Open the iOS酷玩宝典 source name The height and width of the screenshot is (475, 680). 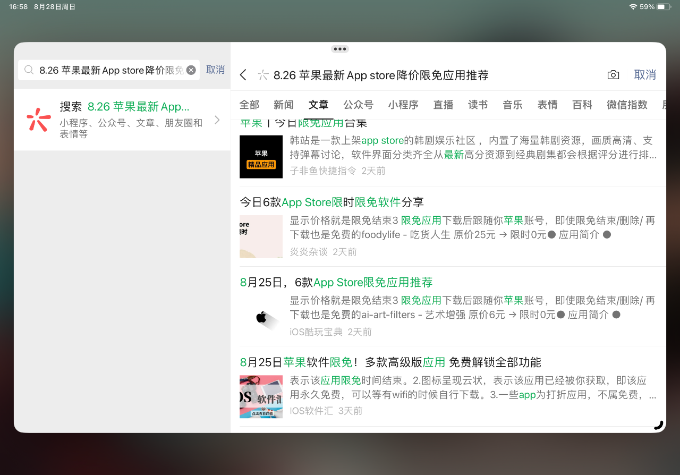pyautogui.click(x=316, y=332)
